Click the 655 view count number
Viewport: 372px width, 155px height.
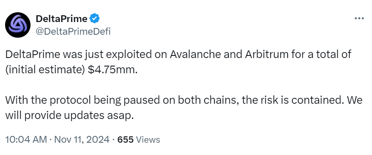[x=125, y=140]
